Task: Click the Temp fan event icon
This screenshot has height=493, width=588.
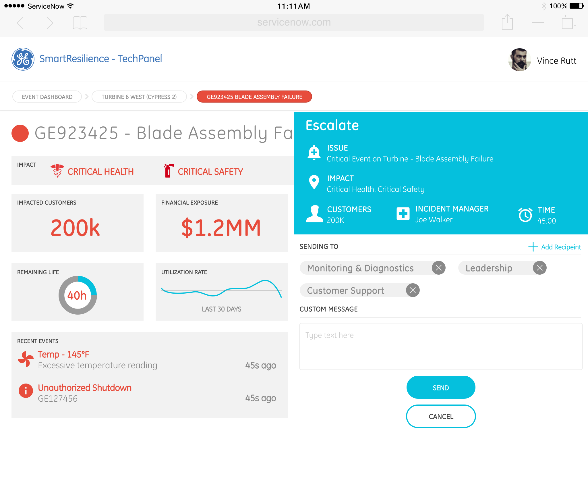Action: [26, 359]
